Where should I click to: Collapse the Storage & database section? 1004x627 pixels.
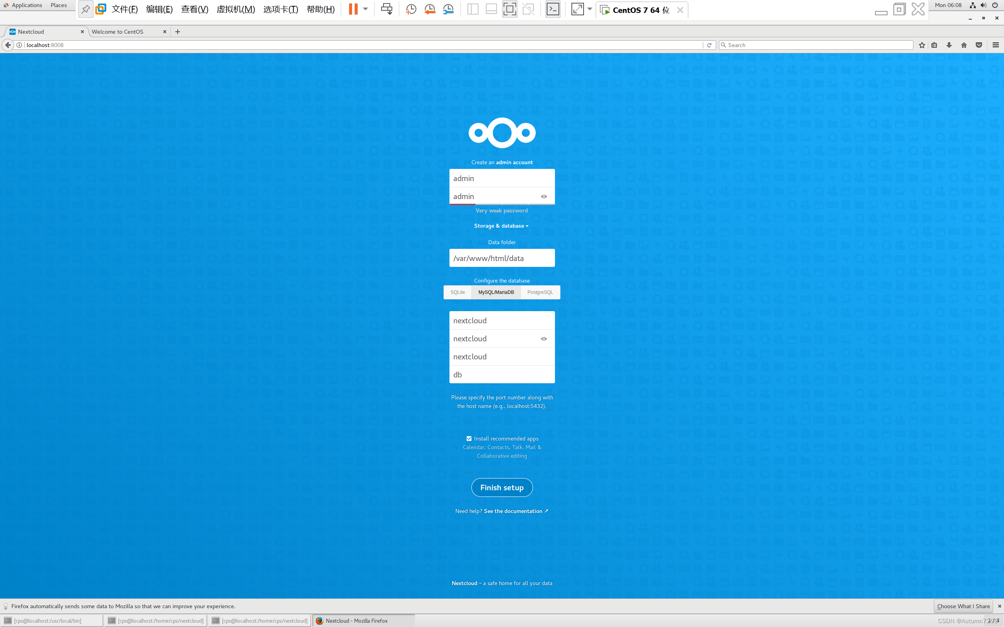[501, 226]
